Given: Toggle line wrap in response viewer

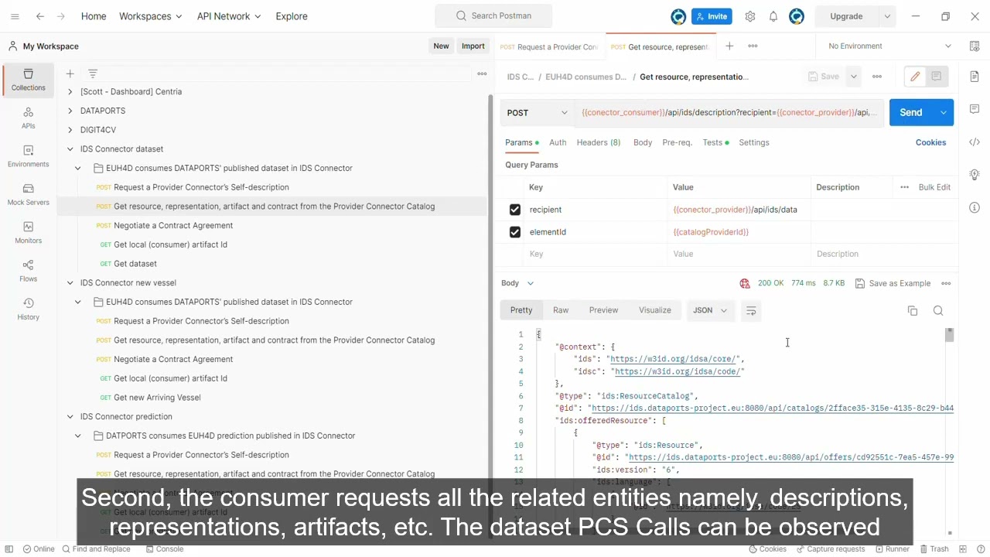Looking at the screenshot, I should tap(750, 310).
